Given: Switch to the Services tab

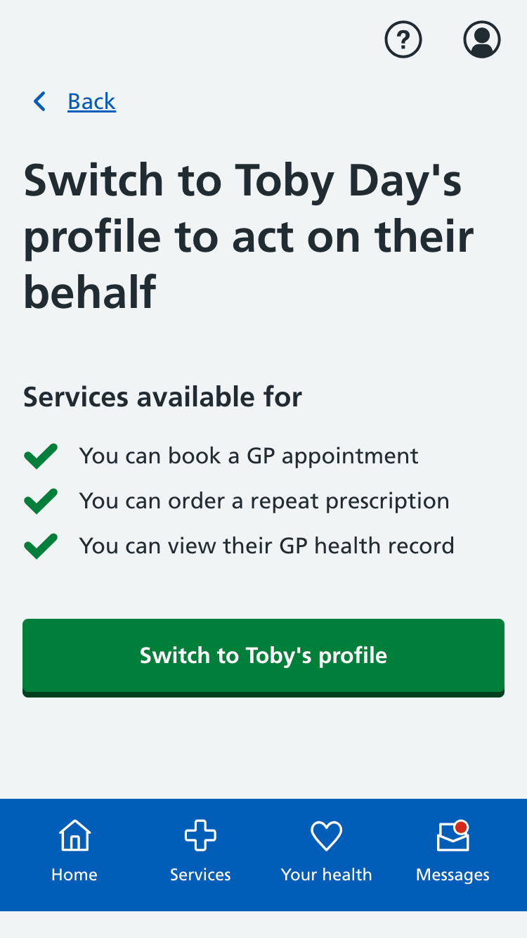Looking at the screenshot, I should (x=200, y=851).
